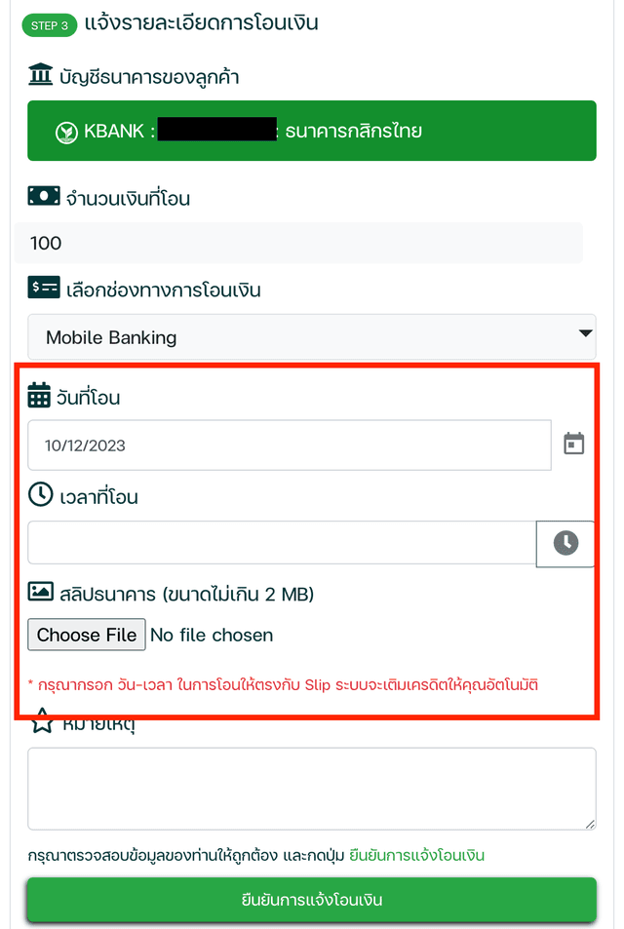This screenshot has width=624, height=929.
Task: Click the money banknote icon
Action: click(44, 196)
